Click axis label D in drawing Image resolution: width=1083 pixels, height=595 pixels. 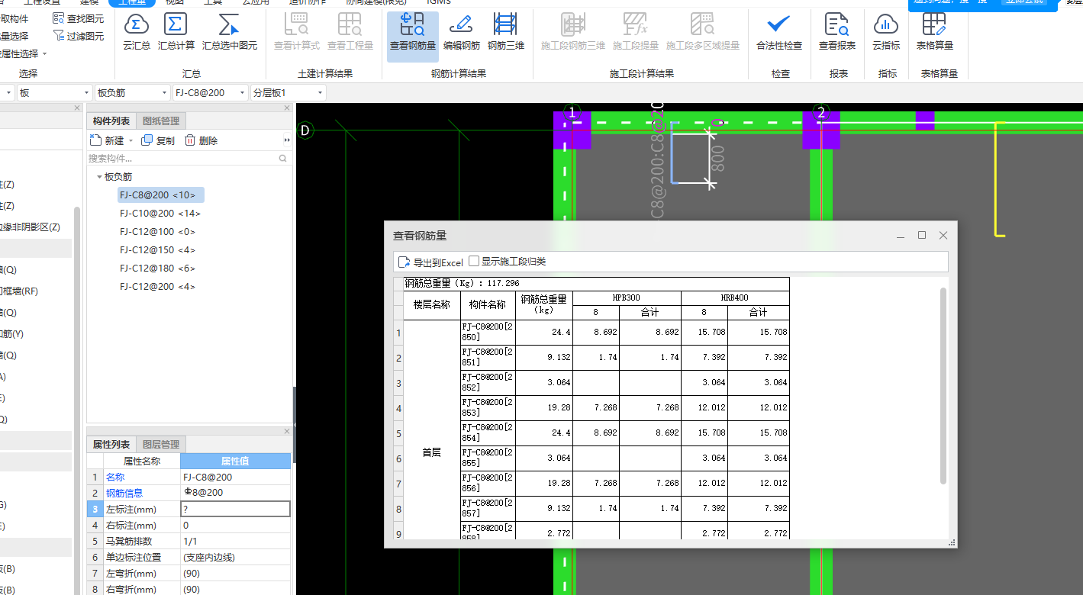(x=305, y=130)
